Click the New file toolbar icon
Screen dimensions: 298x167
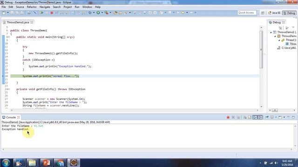tap(4, 13)
